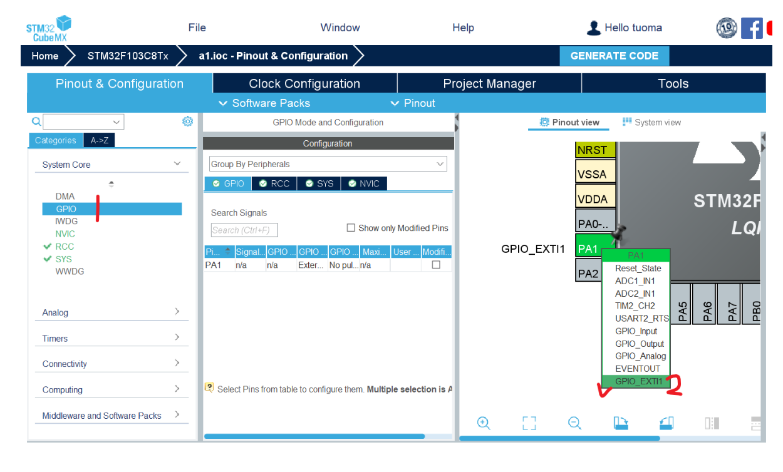Screen dimensions: 783x472
Task: Click the pin marker icon on PA1
Action: (620, 235)
